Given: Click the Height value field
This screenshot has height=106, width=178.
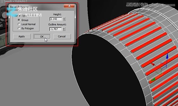Looking at the screenshot, I should [56, 19].
